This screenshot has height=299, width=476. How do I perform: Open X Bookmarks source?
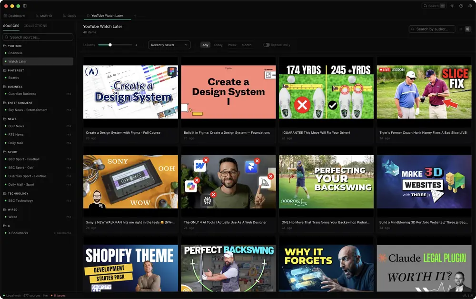click(38, 233)
